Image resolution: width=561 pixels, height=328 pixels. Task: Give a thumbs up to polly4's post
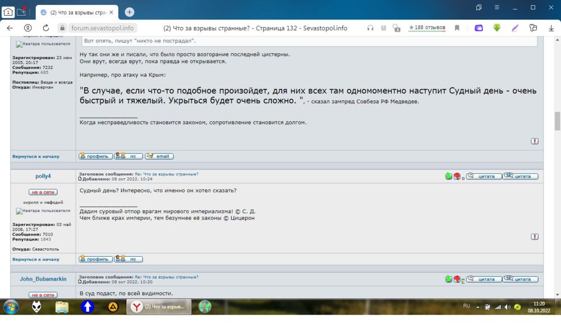[x=448, y=175]
